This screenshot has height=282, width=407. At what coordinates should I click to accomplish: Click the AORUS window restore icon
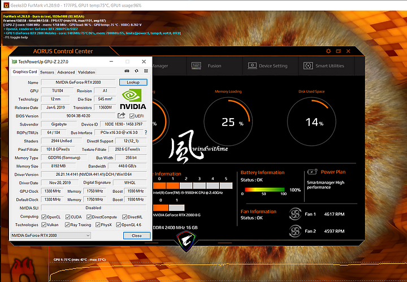[338, 51]
